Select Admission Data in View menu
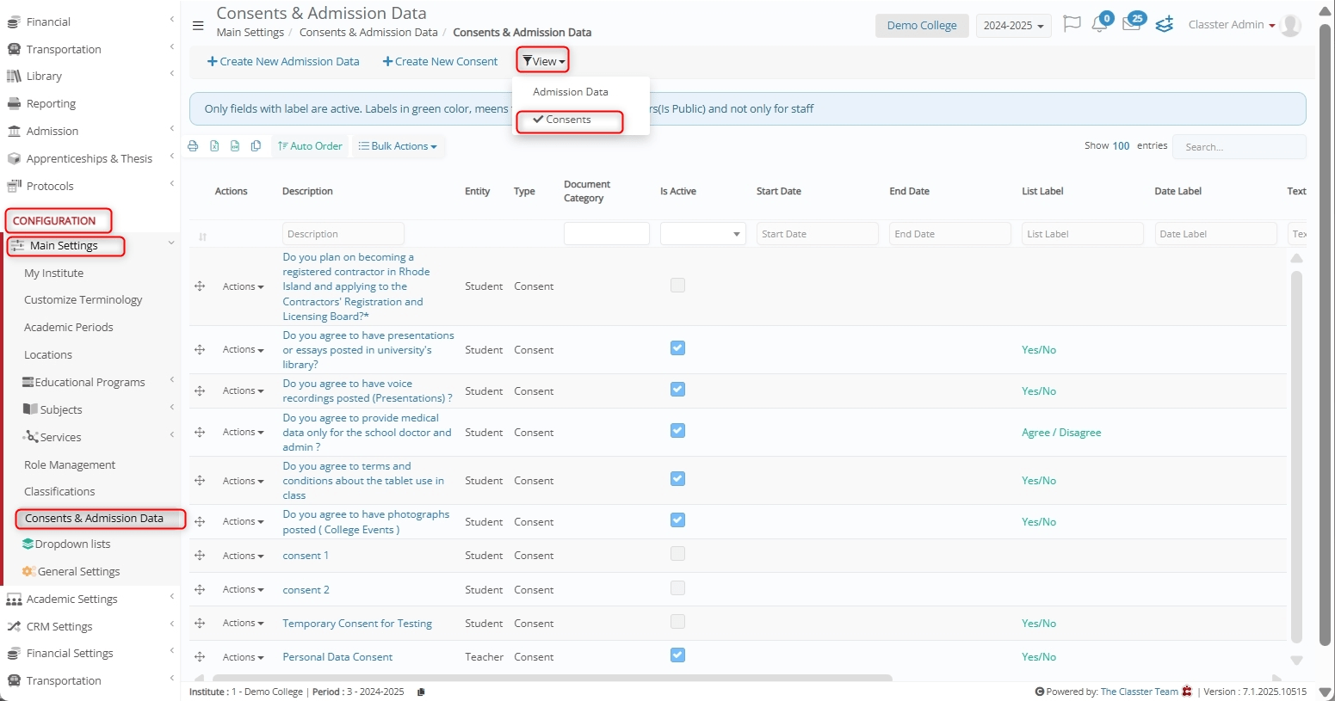The height and width of the screenshot is (701, 1335). (x=570, y=92)
